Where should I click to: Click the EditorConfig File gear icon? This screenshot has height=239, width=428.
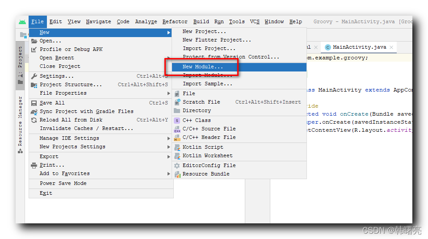[177, 166]
